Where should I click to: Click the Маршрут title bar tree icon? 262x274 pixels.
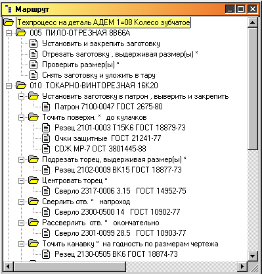click(9, 9)
